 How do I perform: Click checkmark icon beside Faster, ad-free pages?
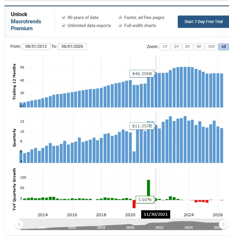pos(120,18)
